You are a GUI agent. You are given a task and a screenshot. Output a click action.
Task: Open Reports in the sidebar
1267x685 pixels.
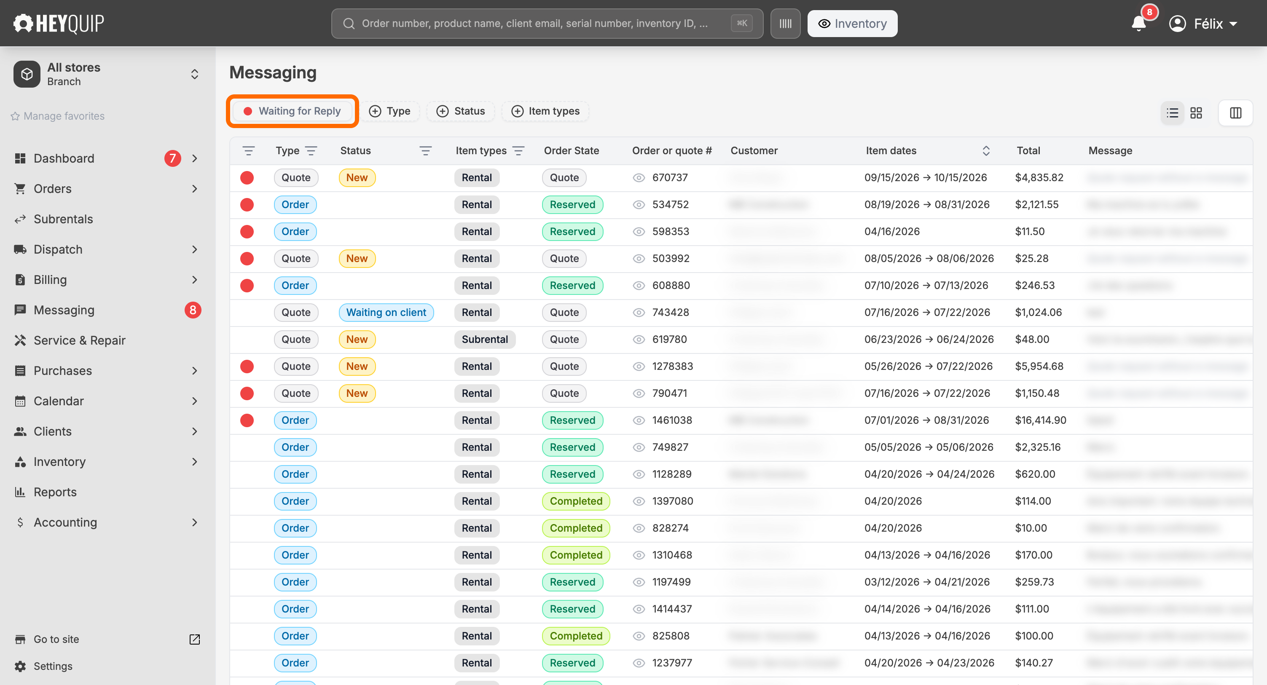click(x=55, y=492)
